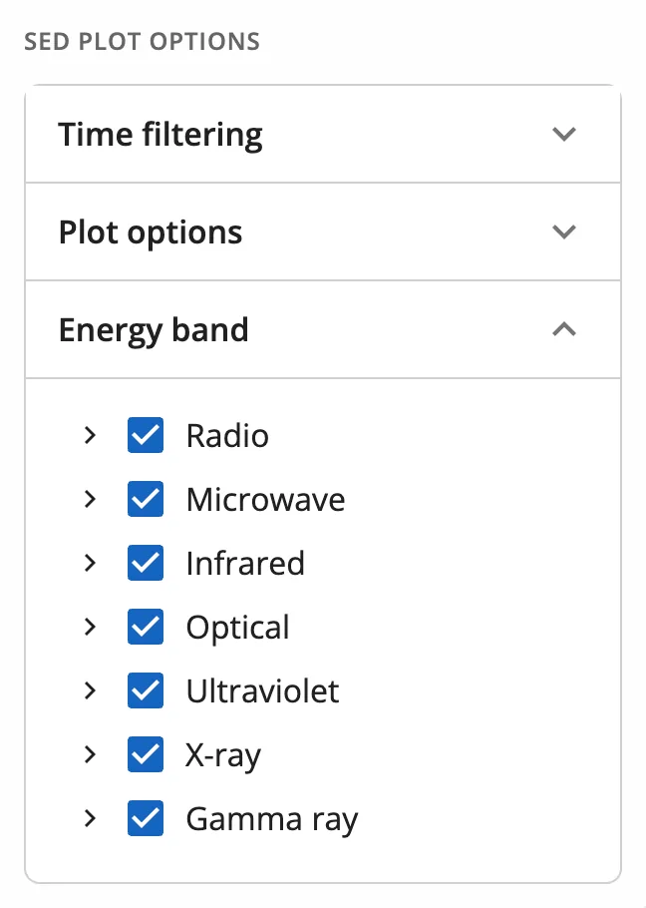Collapse the Energy band section chevron
646x908 pixels.
coord(564,329)
